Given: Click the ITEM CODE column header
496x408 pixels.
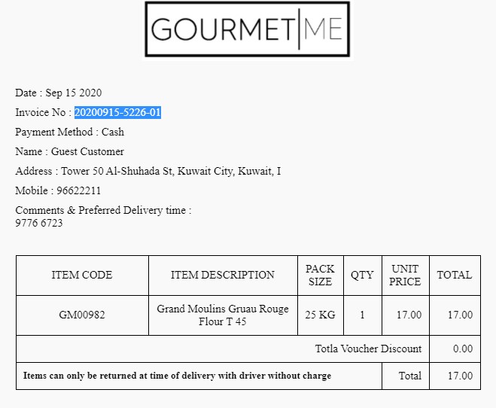Looking at the screenshot, I should (x=82, y=276).
